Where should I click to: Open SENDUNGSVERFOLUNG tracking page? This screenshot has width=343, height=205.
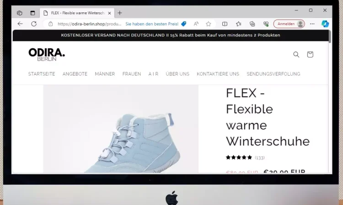click(x=273, y=74)
